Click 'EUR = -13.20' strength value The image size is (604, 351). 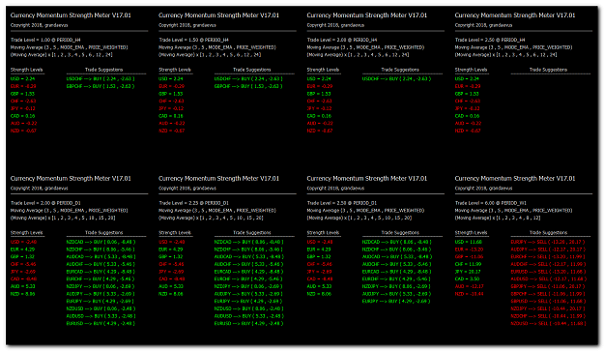[469, 249]
